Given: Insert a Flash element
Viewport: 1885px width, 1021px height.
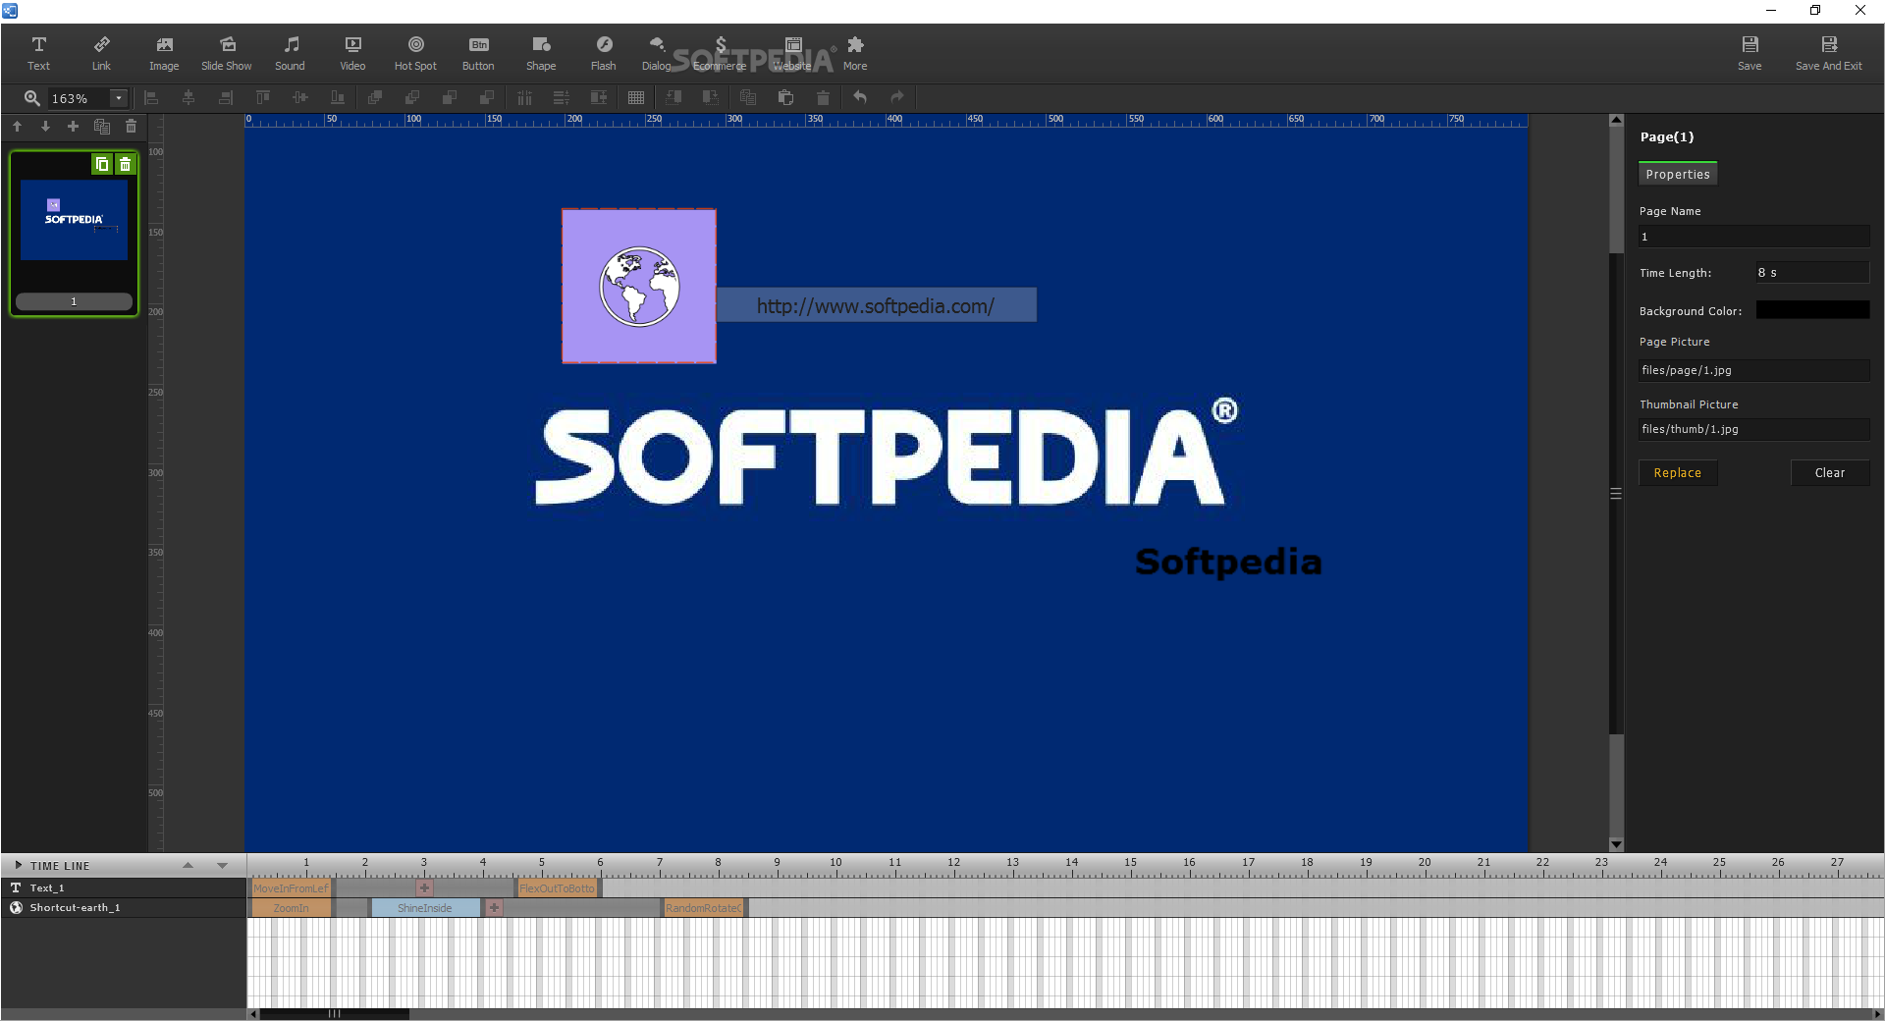Looking at the screenshot, I should pyautogui.click(x=604, y=53).
